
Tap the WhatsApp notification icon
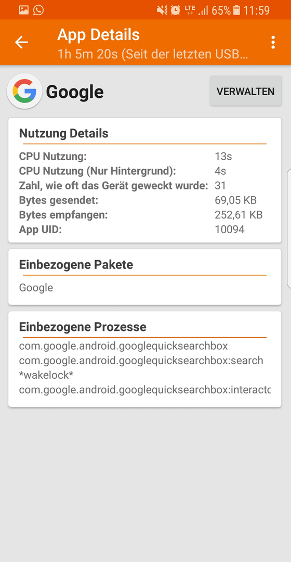coord(38,10)
